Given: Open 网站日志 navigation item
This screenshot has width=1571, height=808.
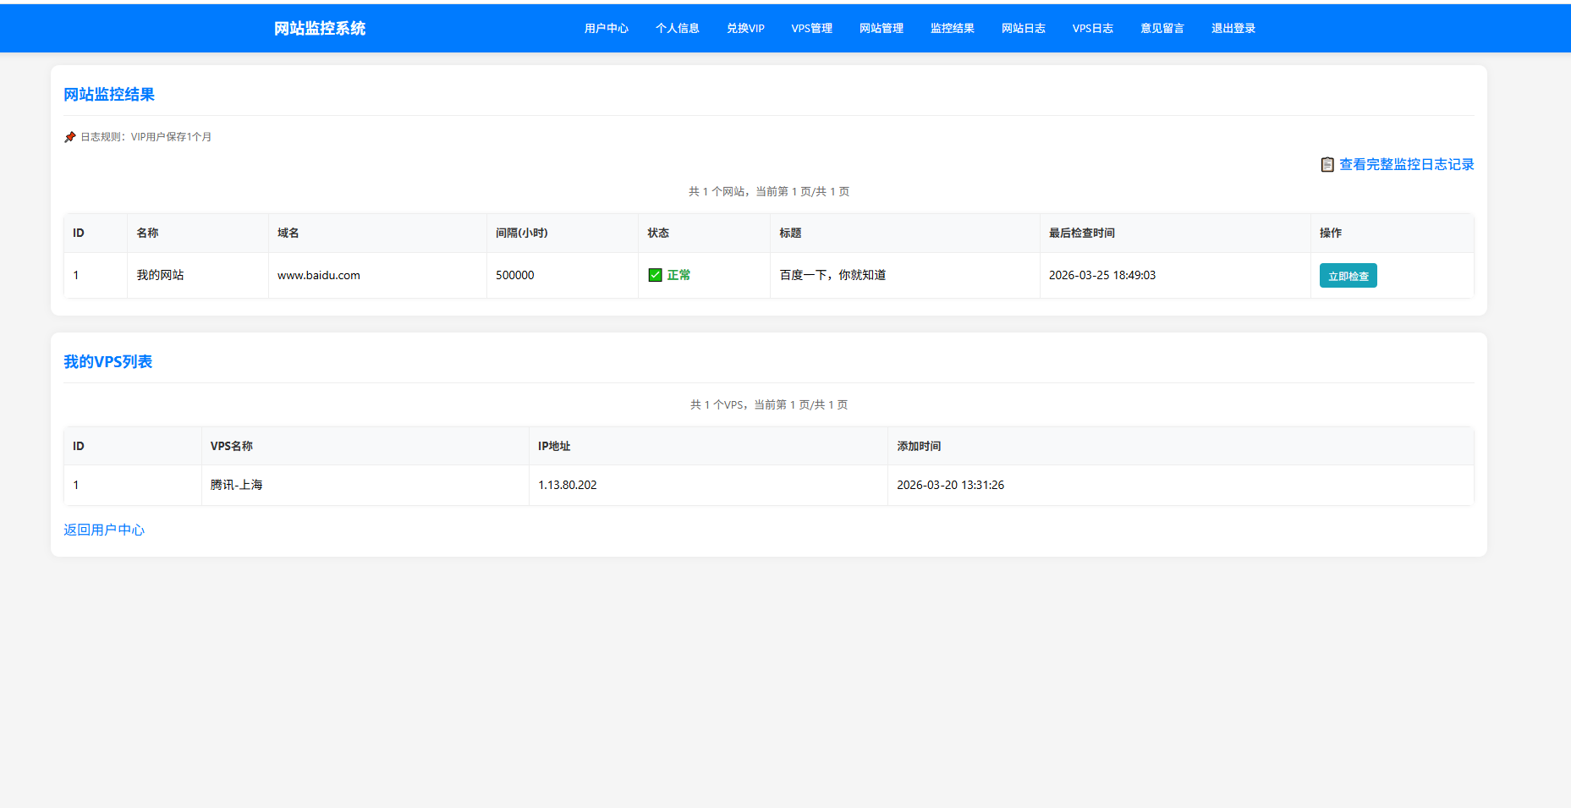Looking at the screenshot, I should (x=1023, y=29).
